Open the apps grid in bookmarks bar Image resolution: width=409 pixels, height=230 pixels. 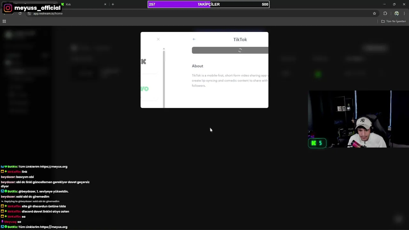tap(4, 21)
